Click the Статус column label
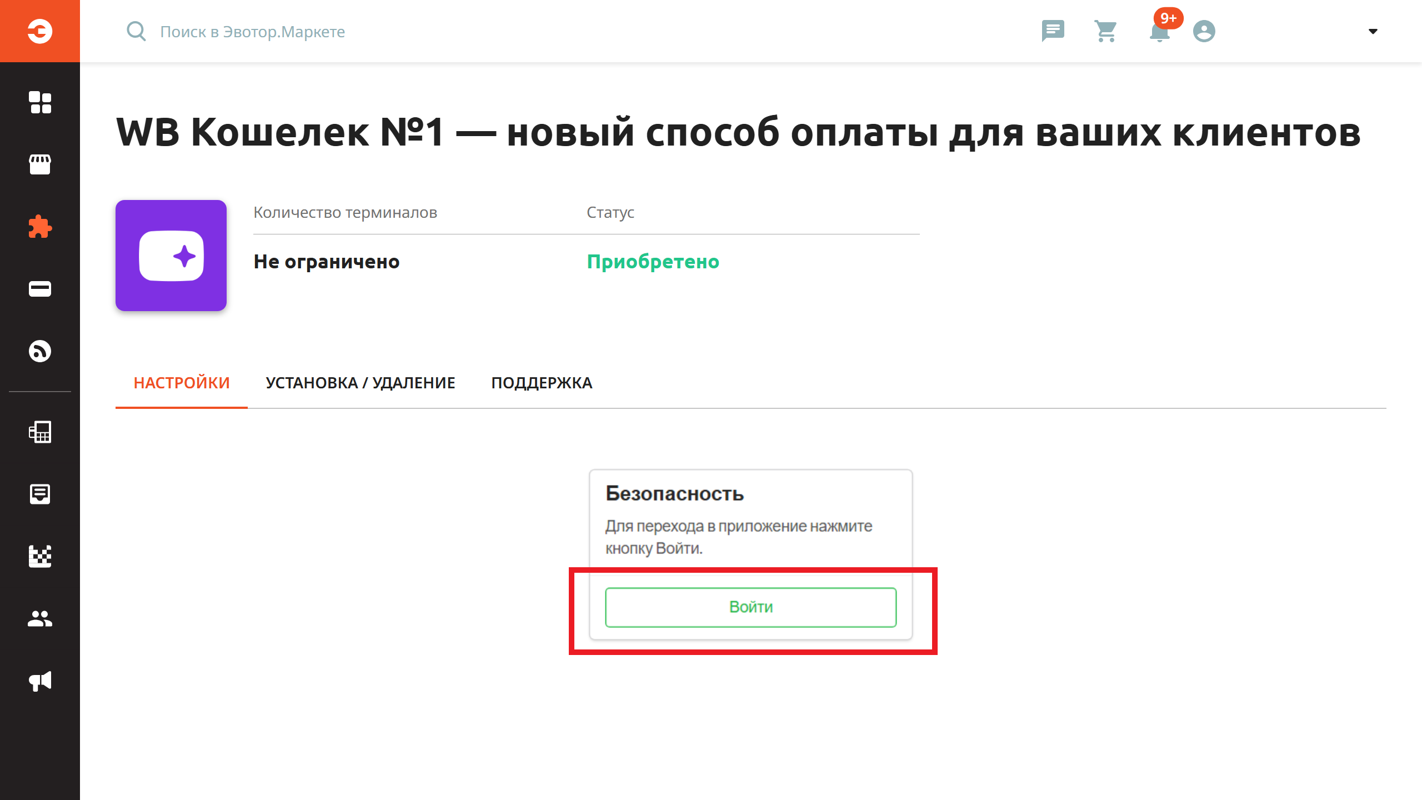 pyautogui.click(x=610, y=212)
